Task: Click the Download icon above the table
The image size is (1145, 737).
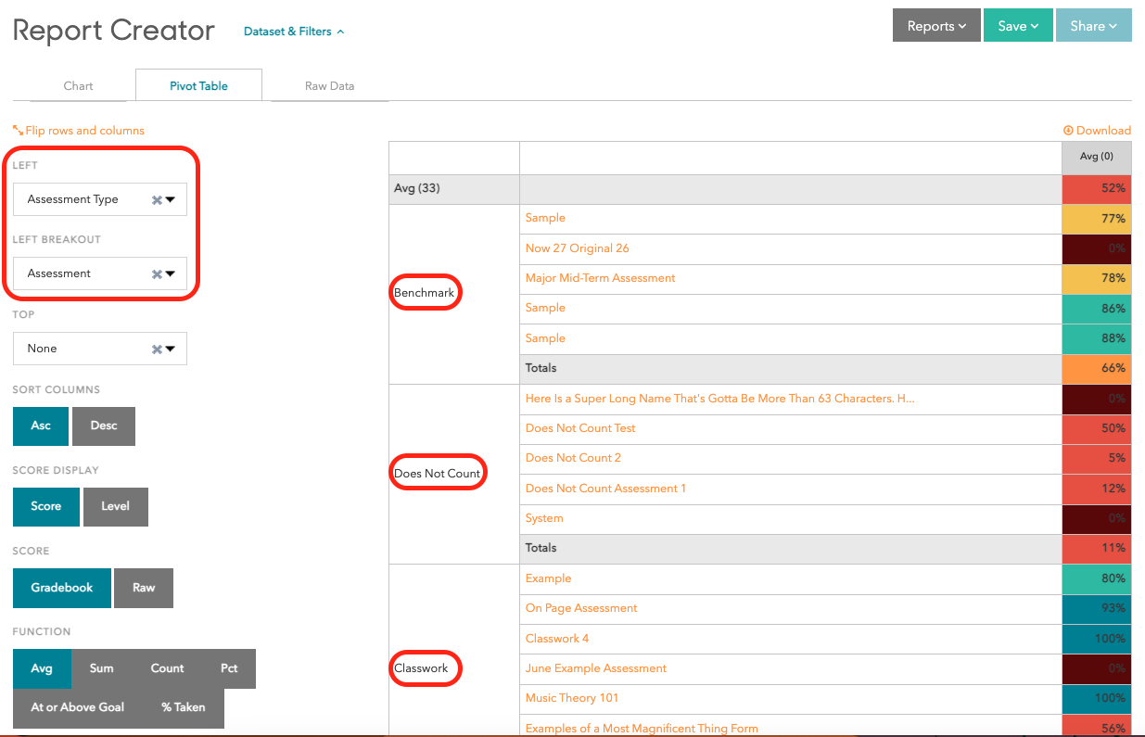Action: tap(1068, 131)
